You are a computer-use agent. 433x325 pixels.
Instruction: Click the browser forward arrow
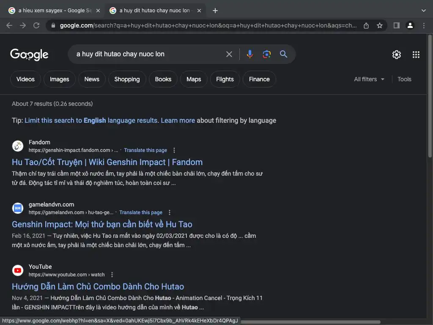[x=23, y=25]
